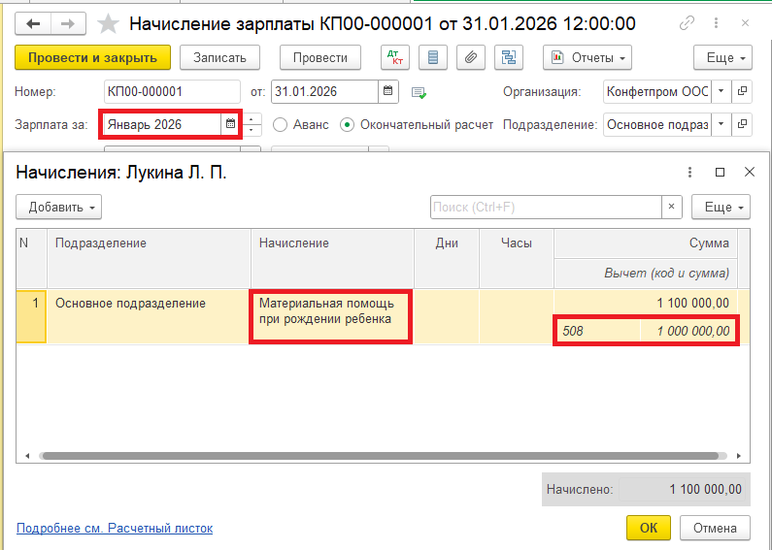Select row number 1 cell
This screenshot has height=550, width=772.
tap(31, 316)
